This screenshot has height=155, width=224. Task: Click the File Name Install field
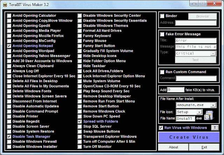(185, 119)
